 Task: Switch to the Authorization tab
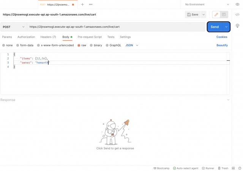[26, 37]
